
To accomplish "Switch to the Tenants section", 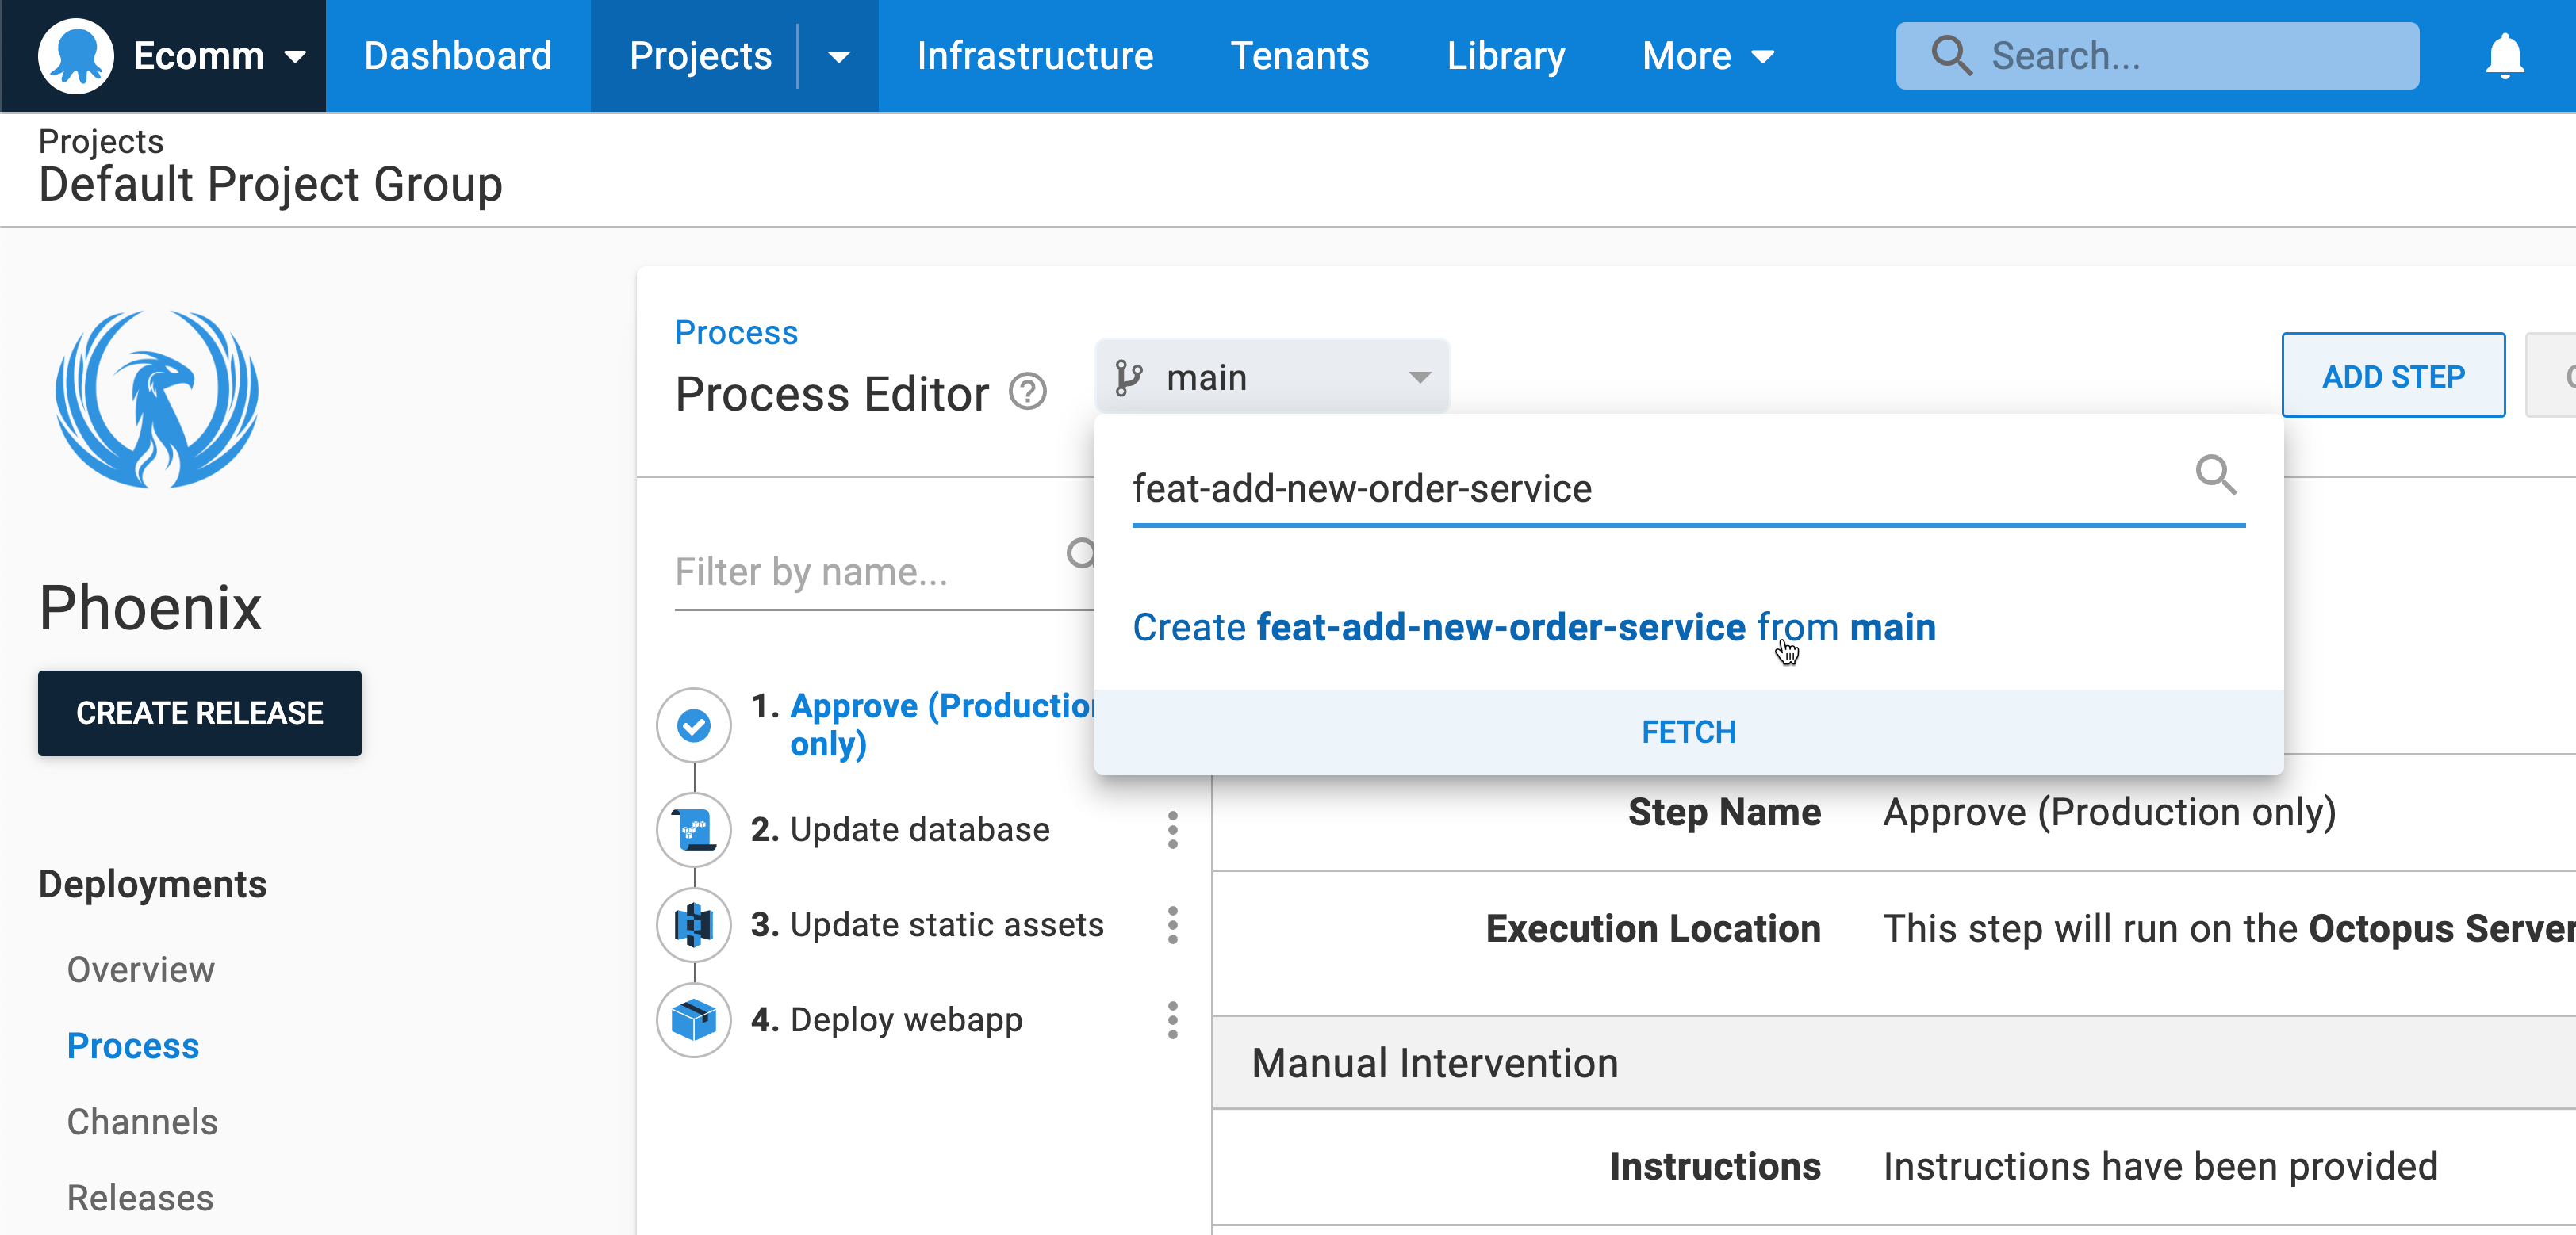I will 1300,57.
